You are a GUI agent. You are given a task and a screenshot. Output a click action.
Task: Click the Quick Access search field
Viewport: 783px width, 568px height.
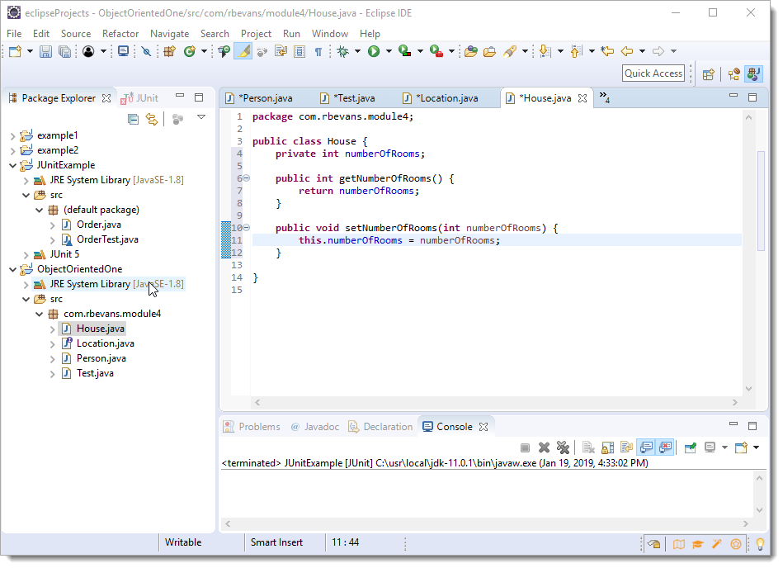tap(653, 73)
